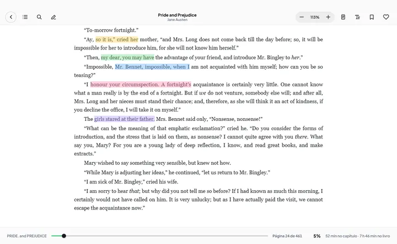
Task: Click the progress bar track
Action: pos(159,236)
